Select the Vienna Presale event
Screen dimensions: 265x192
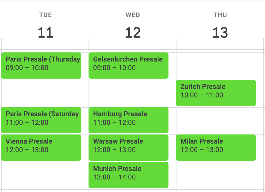pos(41,147)
